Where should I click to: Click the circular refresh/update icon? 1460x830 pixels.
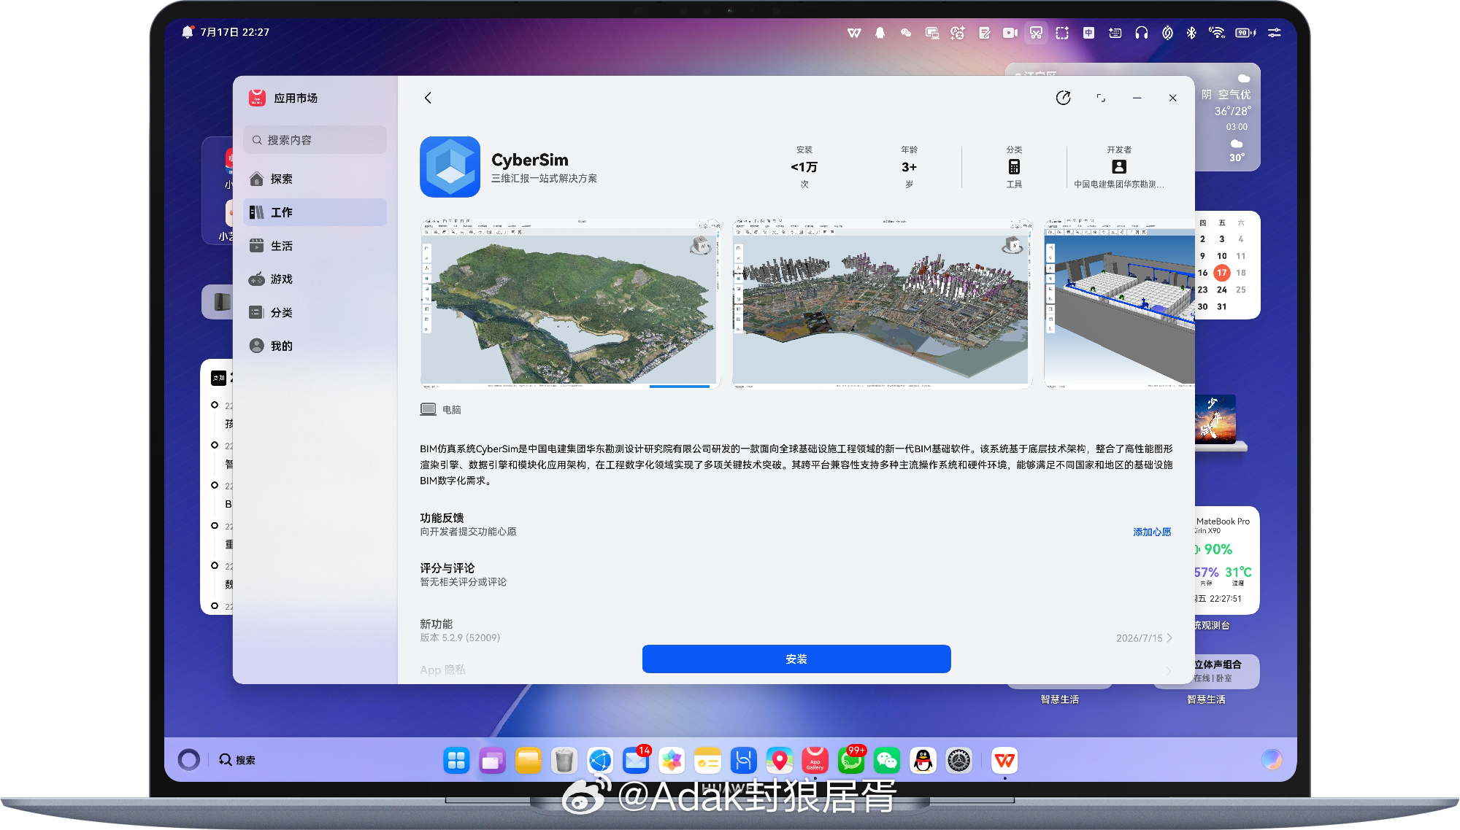tap(1063, 98)
